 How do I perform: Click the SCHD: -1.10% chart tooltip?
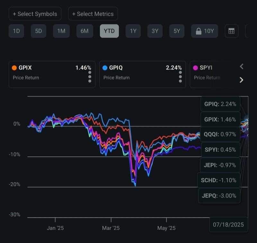pyautogui.click(x=219, y=180)
